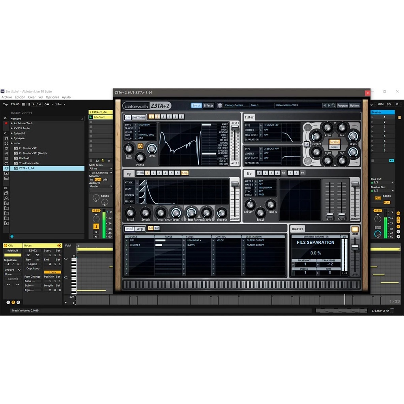Click the metronome icon in Ableton transport
Viewport: 404px width, 404px height.
(47, 104)
